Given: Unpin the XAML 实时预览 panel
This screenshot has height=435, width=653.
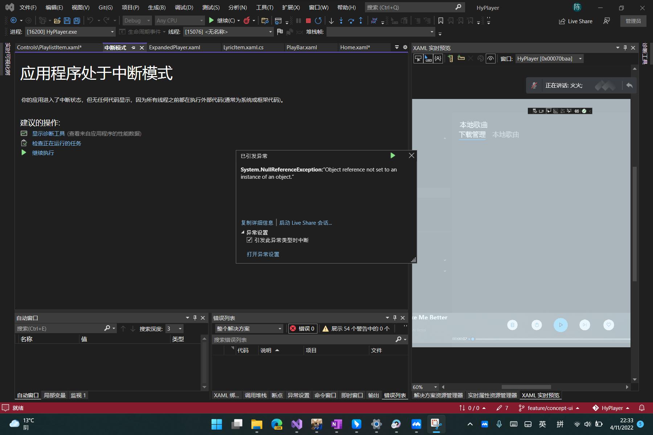Looking at the screenshot, I should [625, 47].
